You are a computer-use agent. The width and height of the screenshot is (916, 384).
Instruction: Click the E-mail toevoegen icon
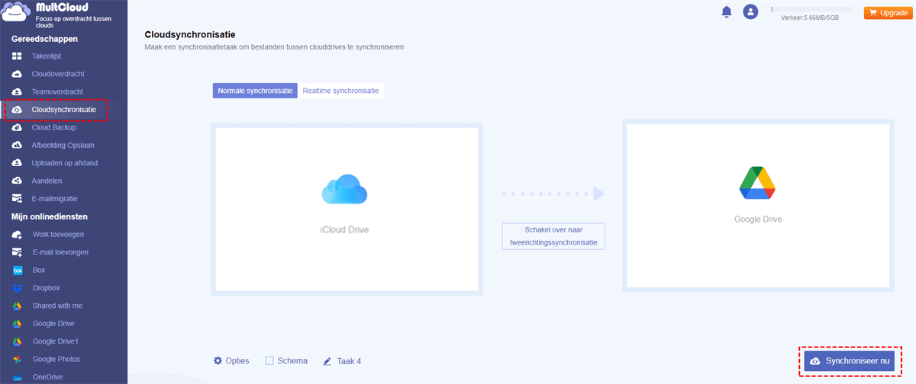[x=18, y=252]
